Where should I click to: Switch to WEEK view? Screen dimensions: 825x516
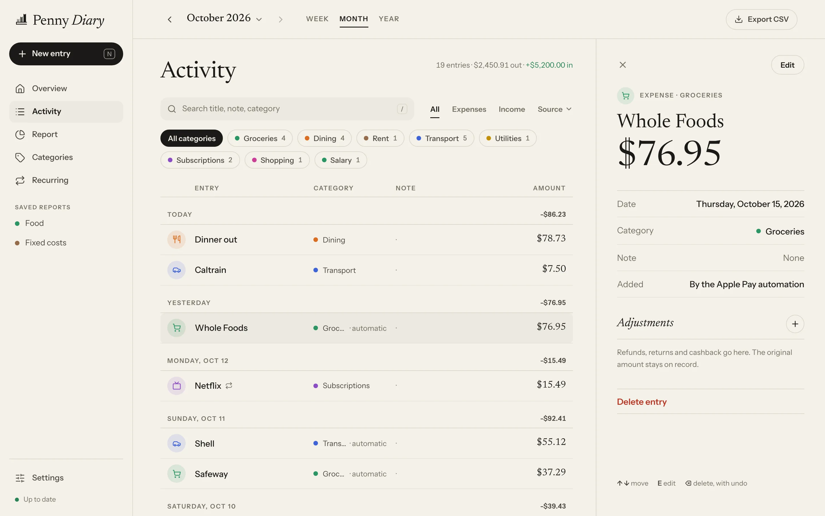[x=317, y=19]
